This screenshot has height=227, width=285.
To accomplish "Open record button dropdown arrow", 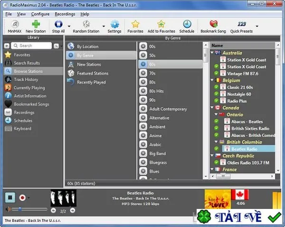I will tap(28, 198).
